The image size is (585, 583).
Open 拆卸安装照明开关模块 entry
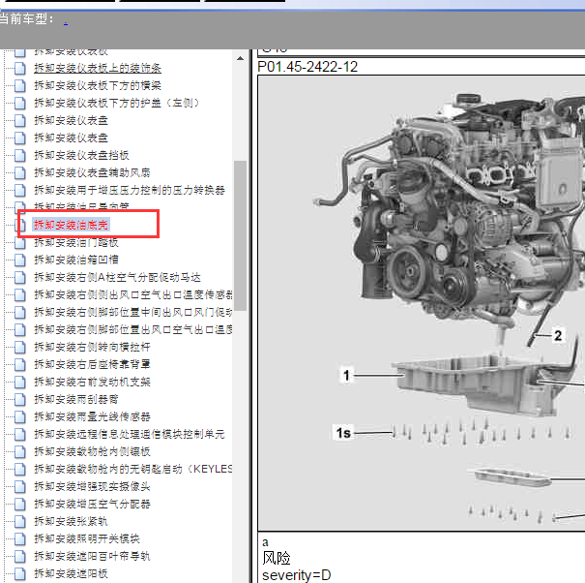pos(87,538)
